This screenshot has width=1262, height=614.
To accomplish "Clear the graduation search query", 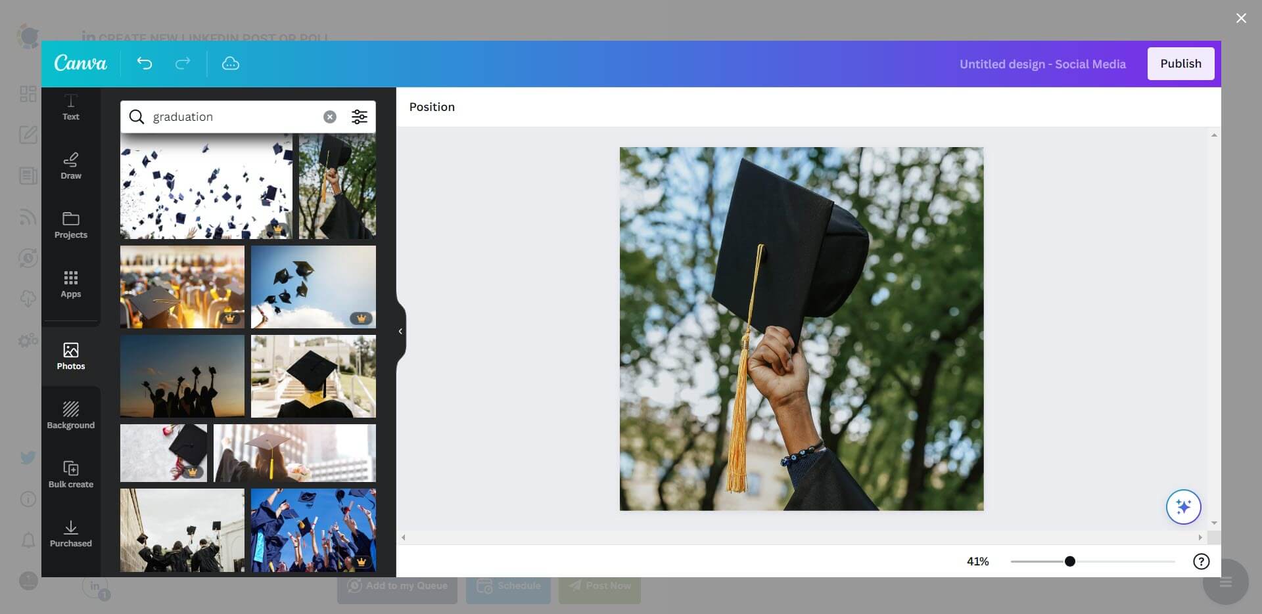I will (x=329, y=116).
